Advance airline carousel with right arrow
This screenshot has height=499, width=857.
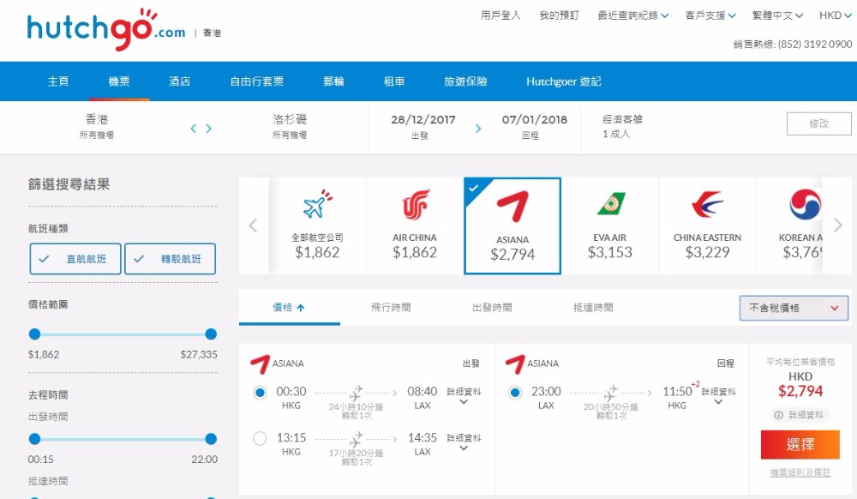(x=838, y=225)
